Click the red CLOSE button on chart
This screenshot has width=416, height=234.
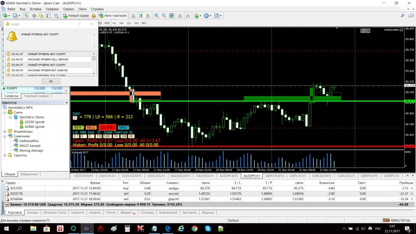[107, 127]
